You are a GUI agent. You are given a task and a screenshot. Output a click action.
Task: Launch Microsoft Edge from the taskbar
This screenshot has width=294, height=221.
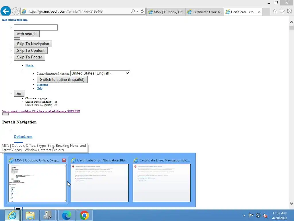(66, 215)
